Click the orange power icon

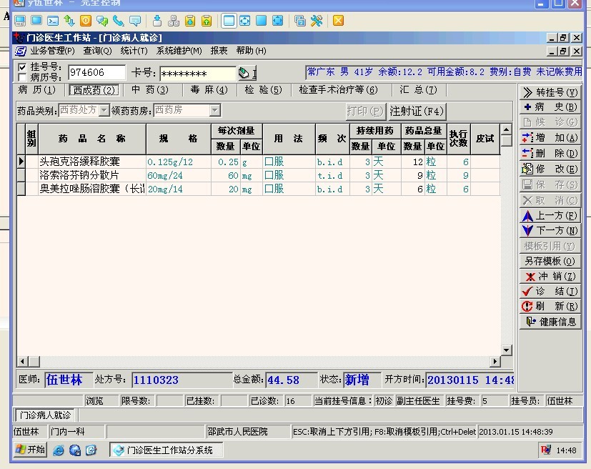click(86, 21)
